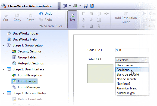Image resolution: width=157 pixels, height=106 pixels.
Task: Open Security Settings task
Action: pos(30,51)
